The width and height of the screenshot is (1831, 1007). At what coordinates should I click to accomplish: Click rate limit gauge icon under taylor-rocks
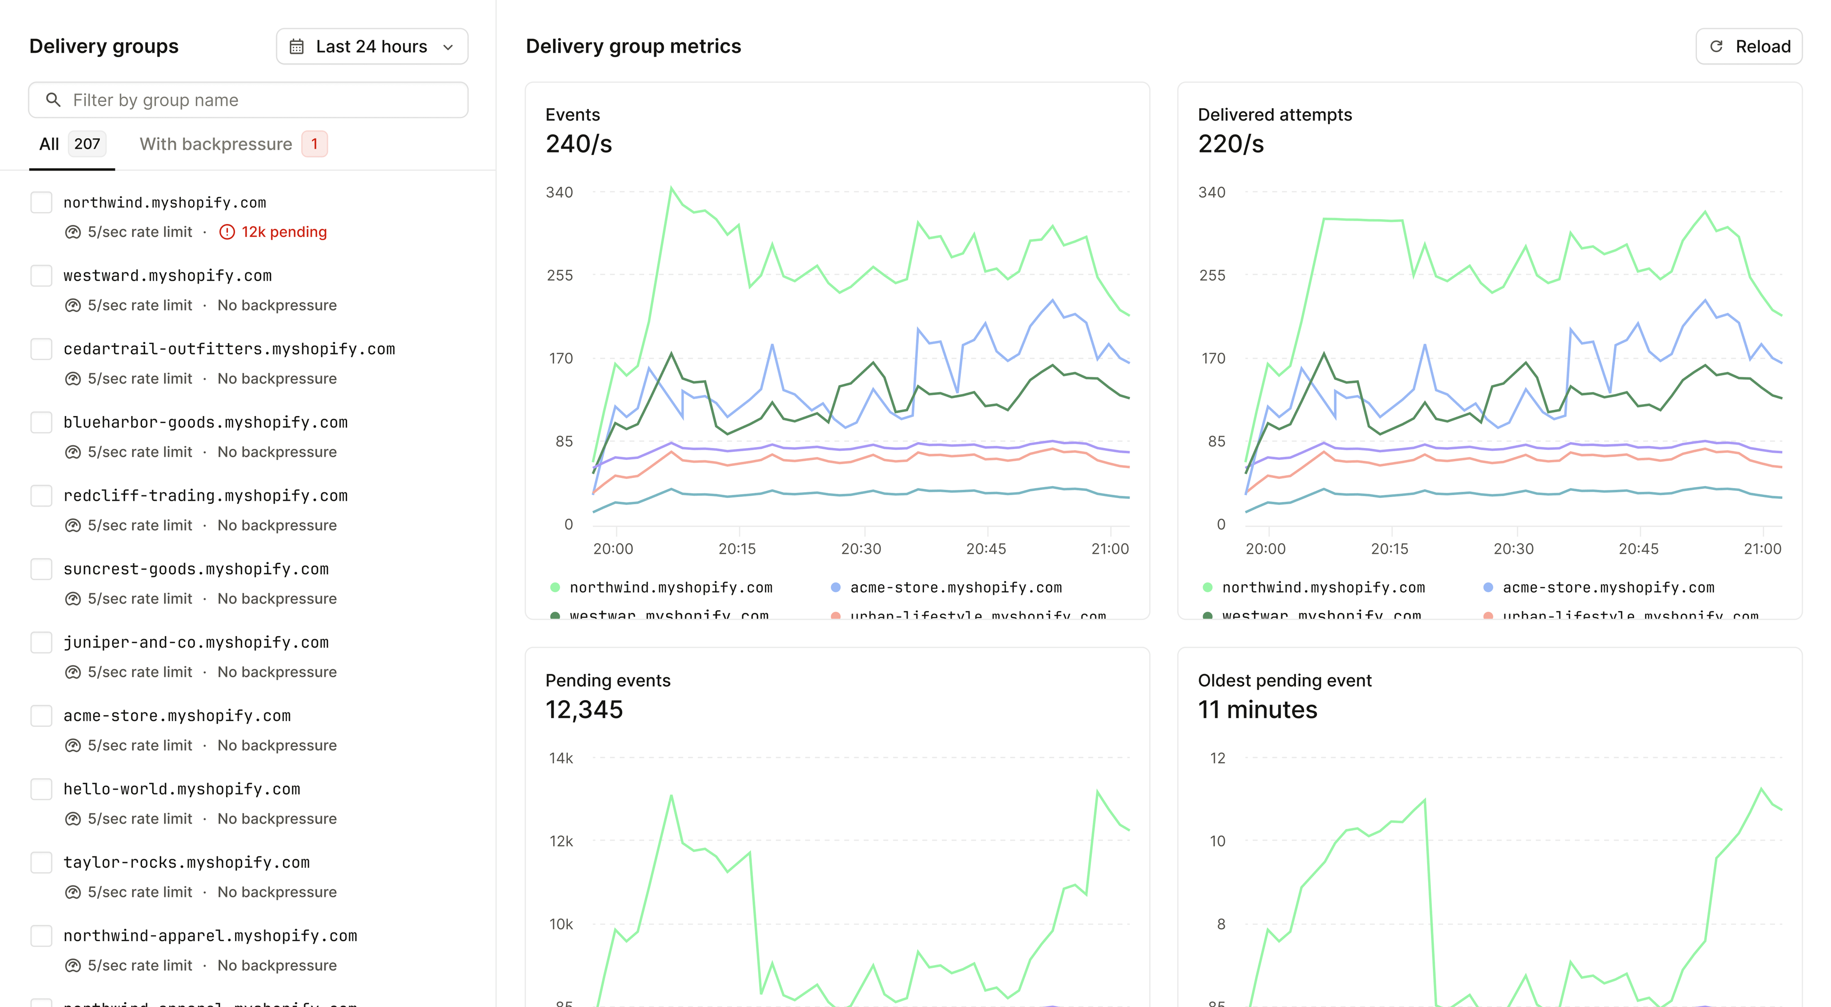[72, 892]
